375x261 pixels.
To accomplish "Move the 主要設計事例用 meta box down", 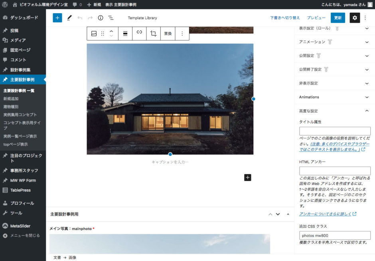I will (278, 214).
